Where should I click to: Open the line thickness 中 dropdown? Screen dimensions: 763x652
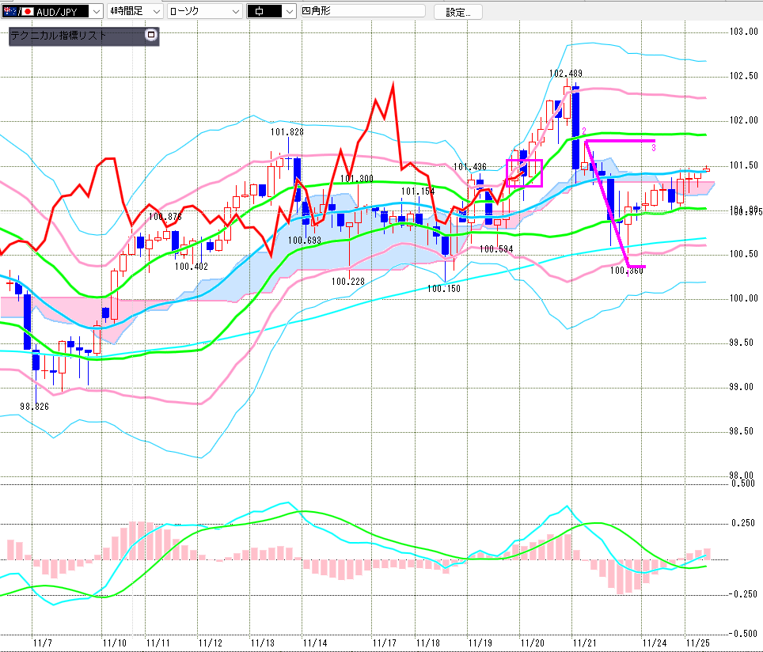click(x=289, y=11)
